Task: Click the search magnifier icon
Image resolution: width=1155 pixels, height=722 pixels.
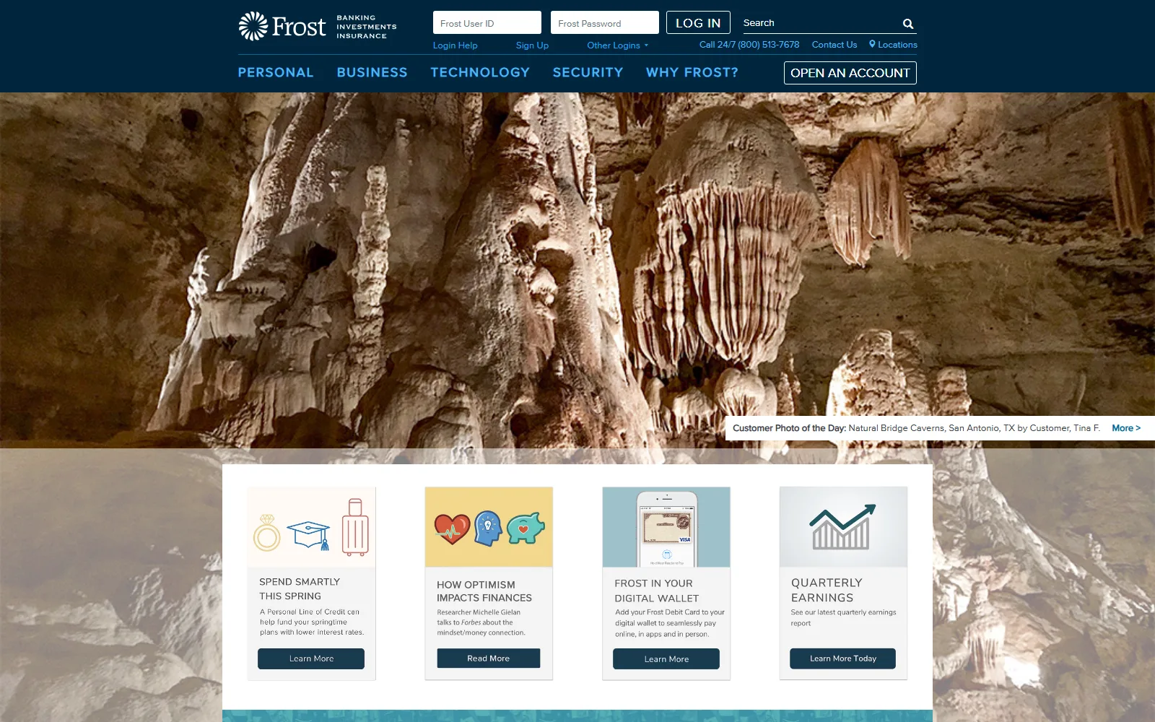Action: [x=908, y=24]
